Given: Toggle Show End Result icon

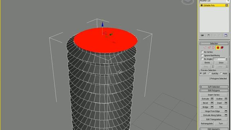Looking at the screenshot, I should pos(209,35).
